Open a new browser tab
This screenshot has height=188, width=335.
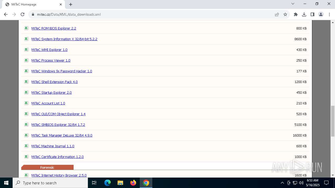click(x=71, y=4)
